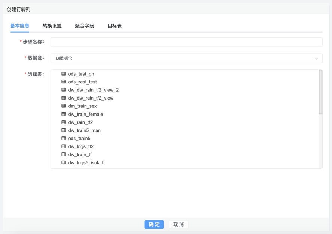Click table icon beside ods_test_gh
This screenshot has width=332, height=234.
click(63, 74)
